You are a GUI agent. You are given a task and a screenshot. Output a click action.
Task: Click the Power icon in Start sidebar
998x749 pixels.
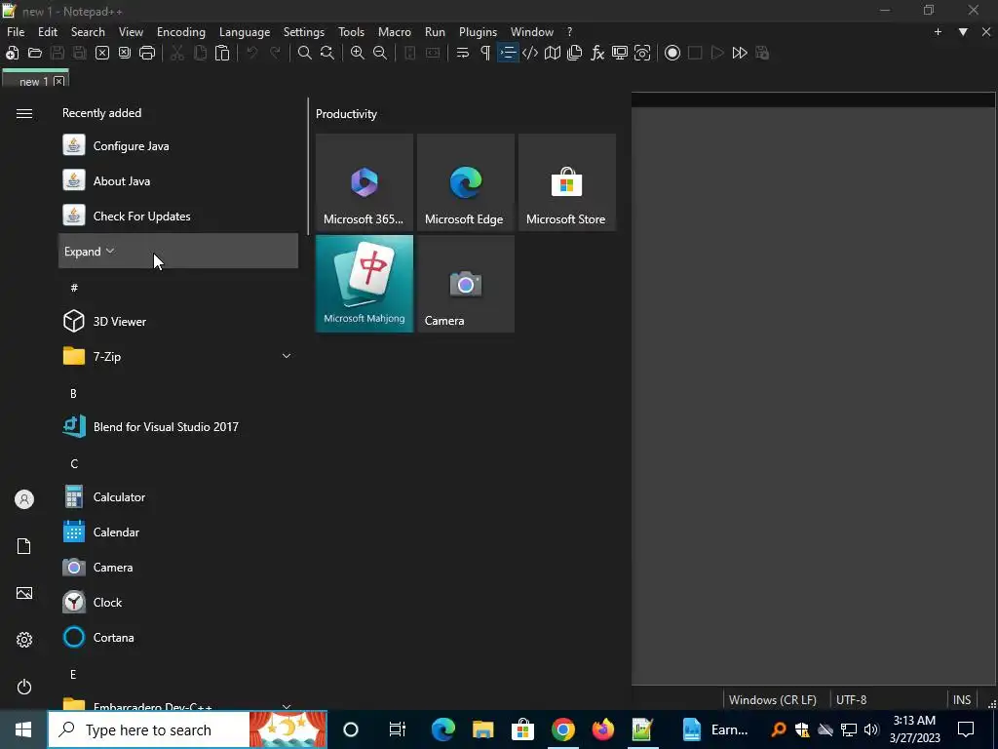coord(24,687)
